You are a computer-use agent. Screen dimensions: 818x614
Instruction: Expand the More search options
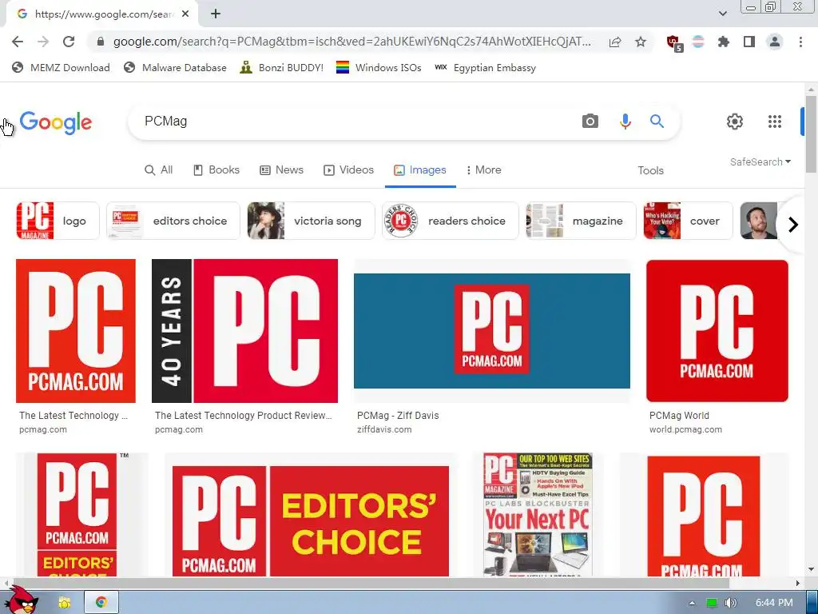(483, 170)
